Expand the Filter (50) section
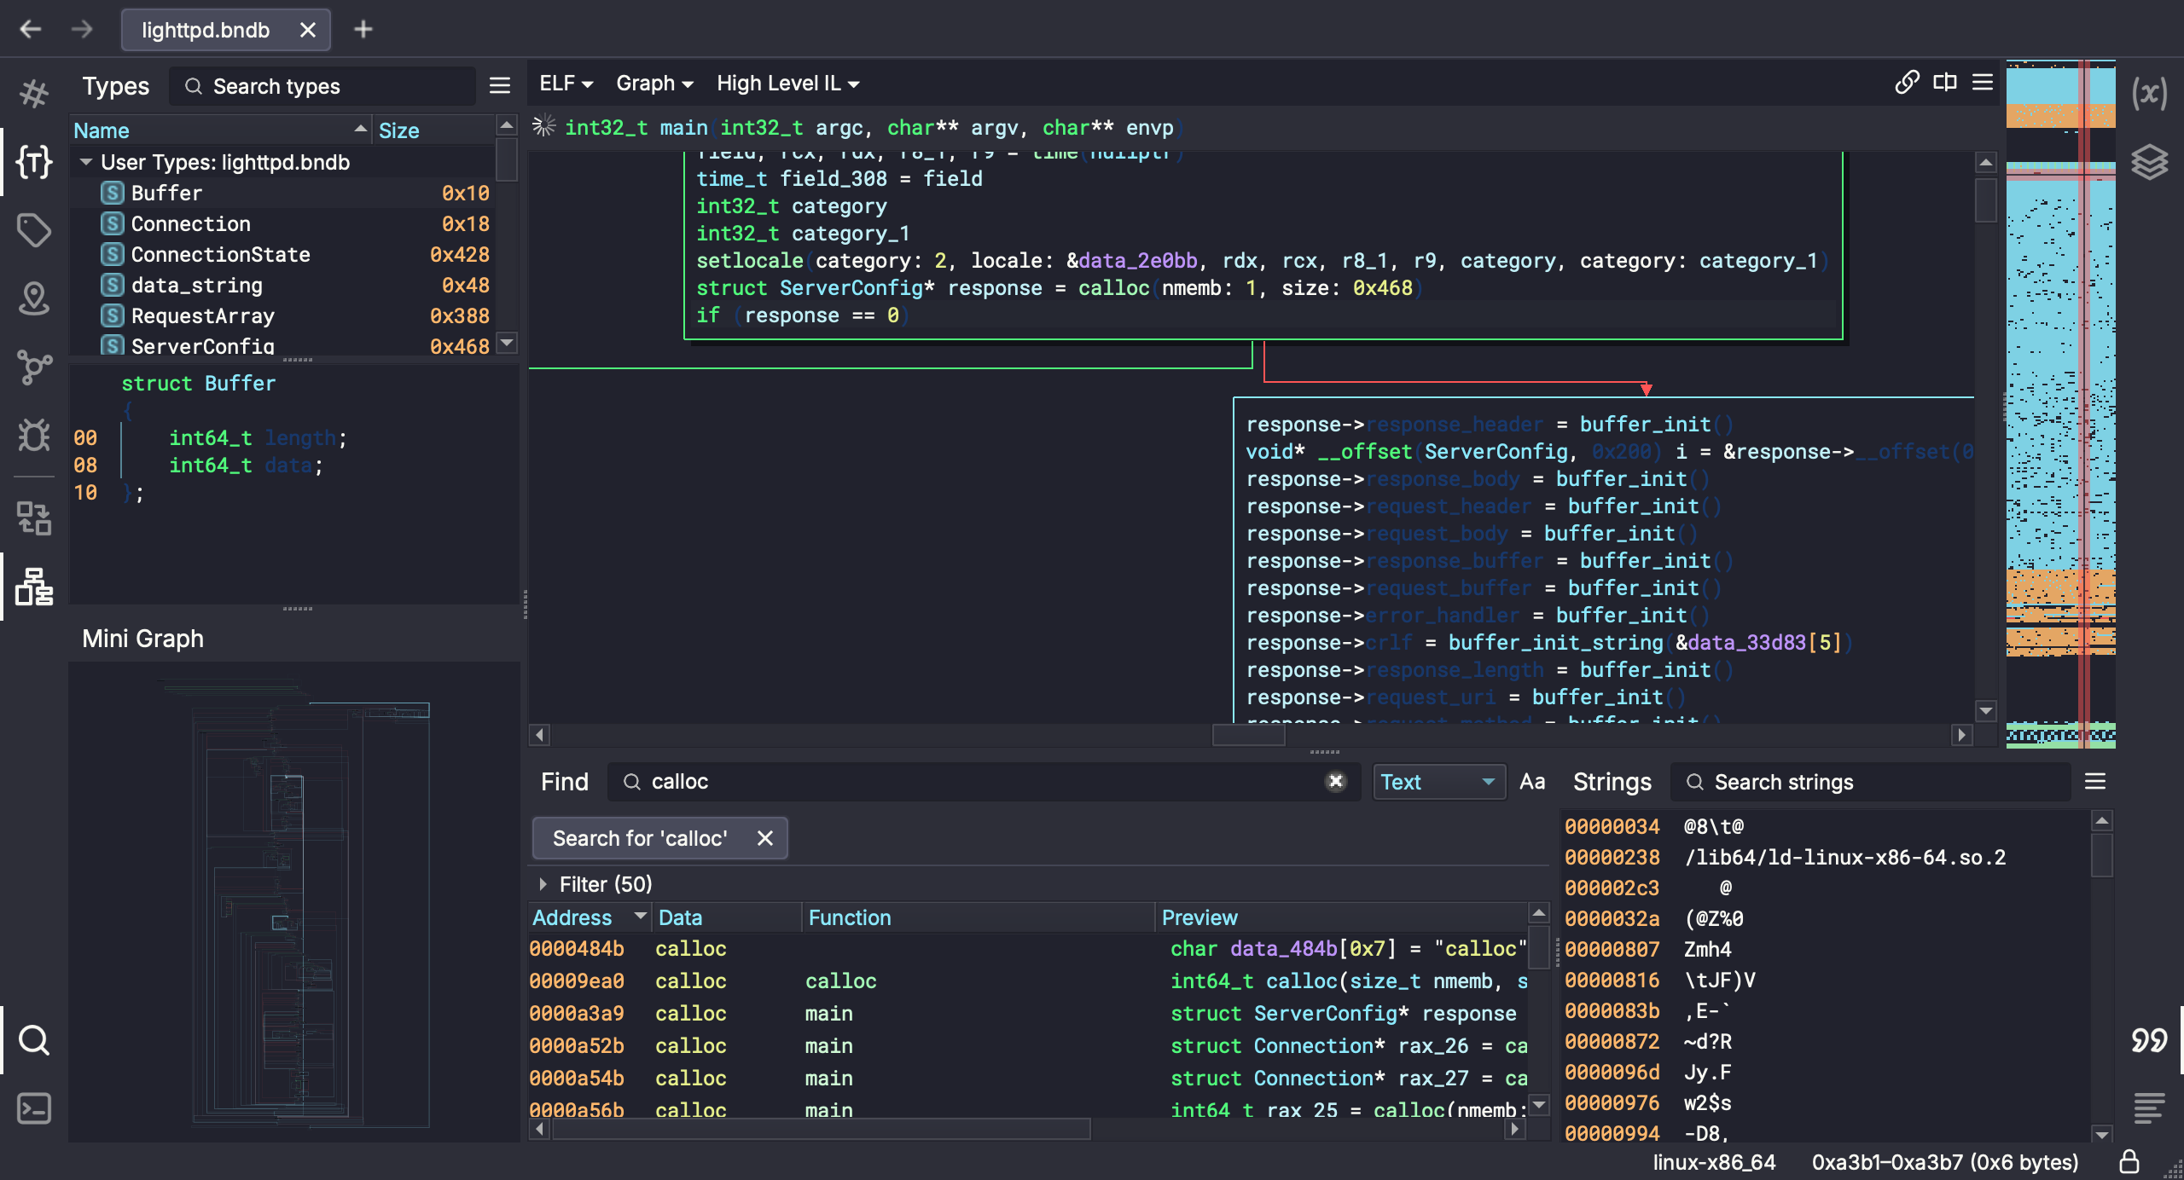 click(543, 885)
